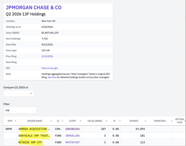Click the shares value 113

143,142
